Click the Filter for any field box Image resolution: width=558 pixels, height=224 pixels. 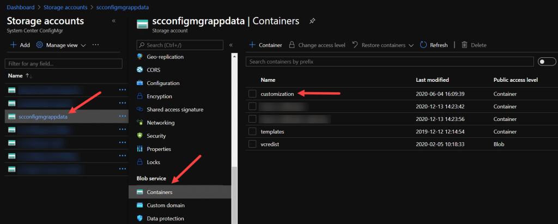63,63
